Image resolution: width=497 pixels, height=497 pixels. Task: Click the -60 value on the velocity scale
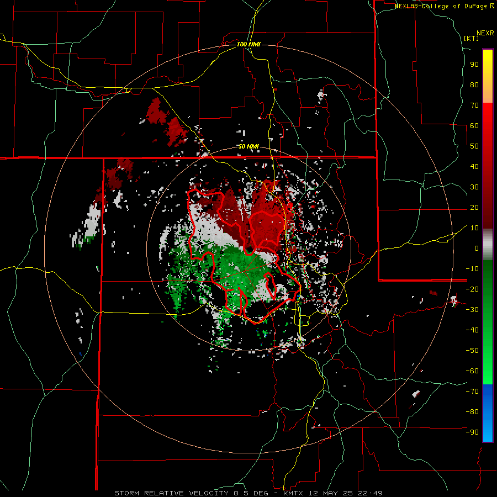(472, 371)
